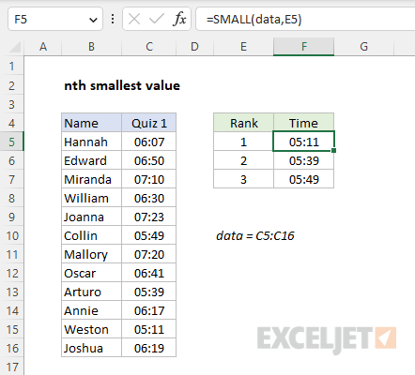The image size is (415, 375).
Task: Expand the Name Box dropdown arrow
Action: click(93, 21)
